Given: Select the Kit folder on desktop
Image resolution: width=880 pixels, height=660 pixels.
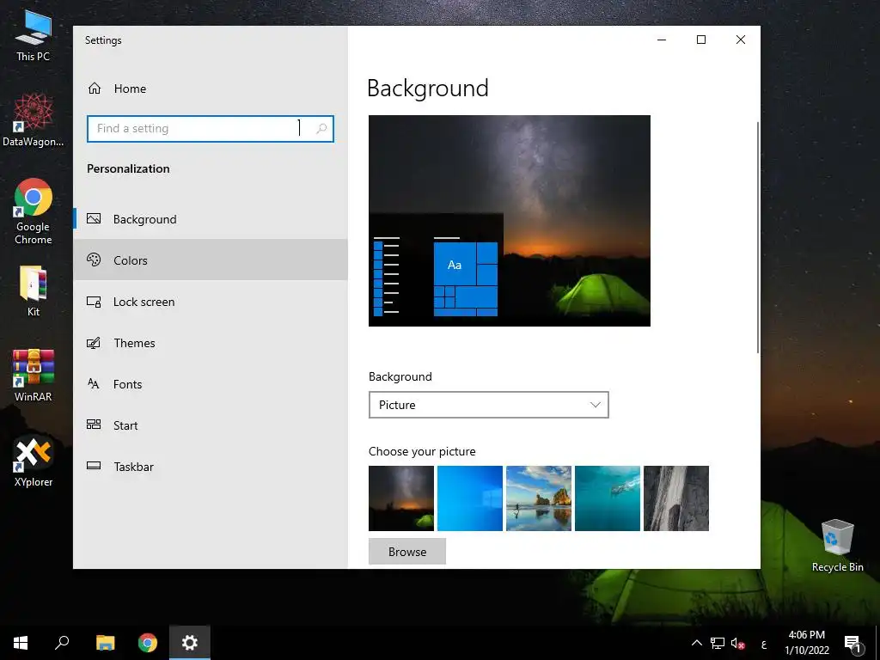Looking at the screenshot, I should click(34, 291).
